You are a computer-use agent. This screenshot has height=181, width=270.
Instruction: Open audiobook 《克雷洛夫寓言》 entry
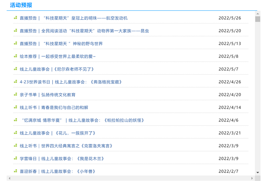[66, 146]
